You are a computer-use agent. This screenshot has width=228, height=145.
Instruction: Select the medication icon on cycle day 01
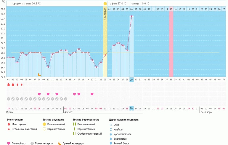pyautogui.click(x=8, y=99)
